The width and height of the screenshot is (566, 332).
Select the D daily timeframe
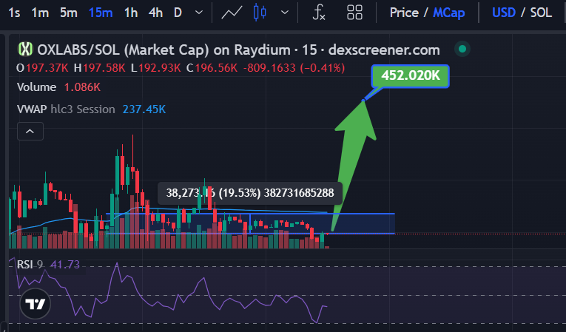(x=178, y=13)
